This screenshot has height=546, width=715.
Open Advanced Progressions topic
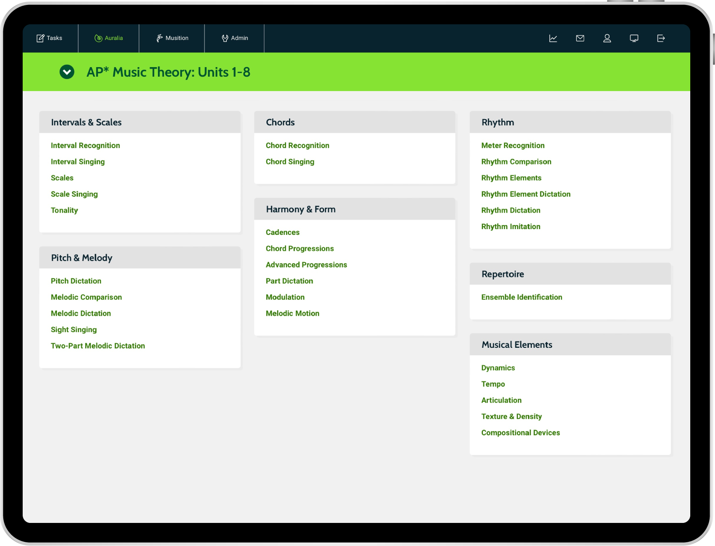[x=306, y=265]
